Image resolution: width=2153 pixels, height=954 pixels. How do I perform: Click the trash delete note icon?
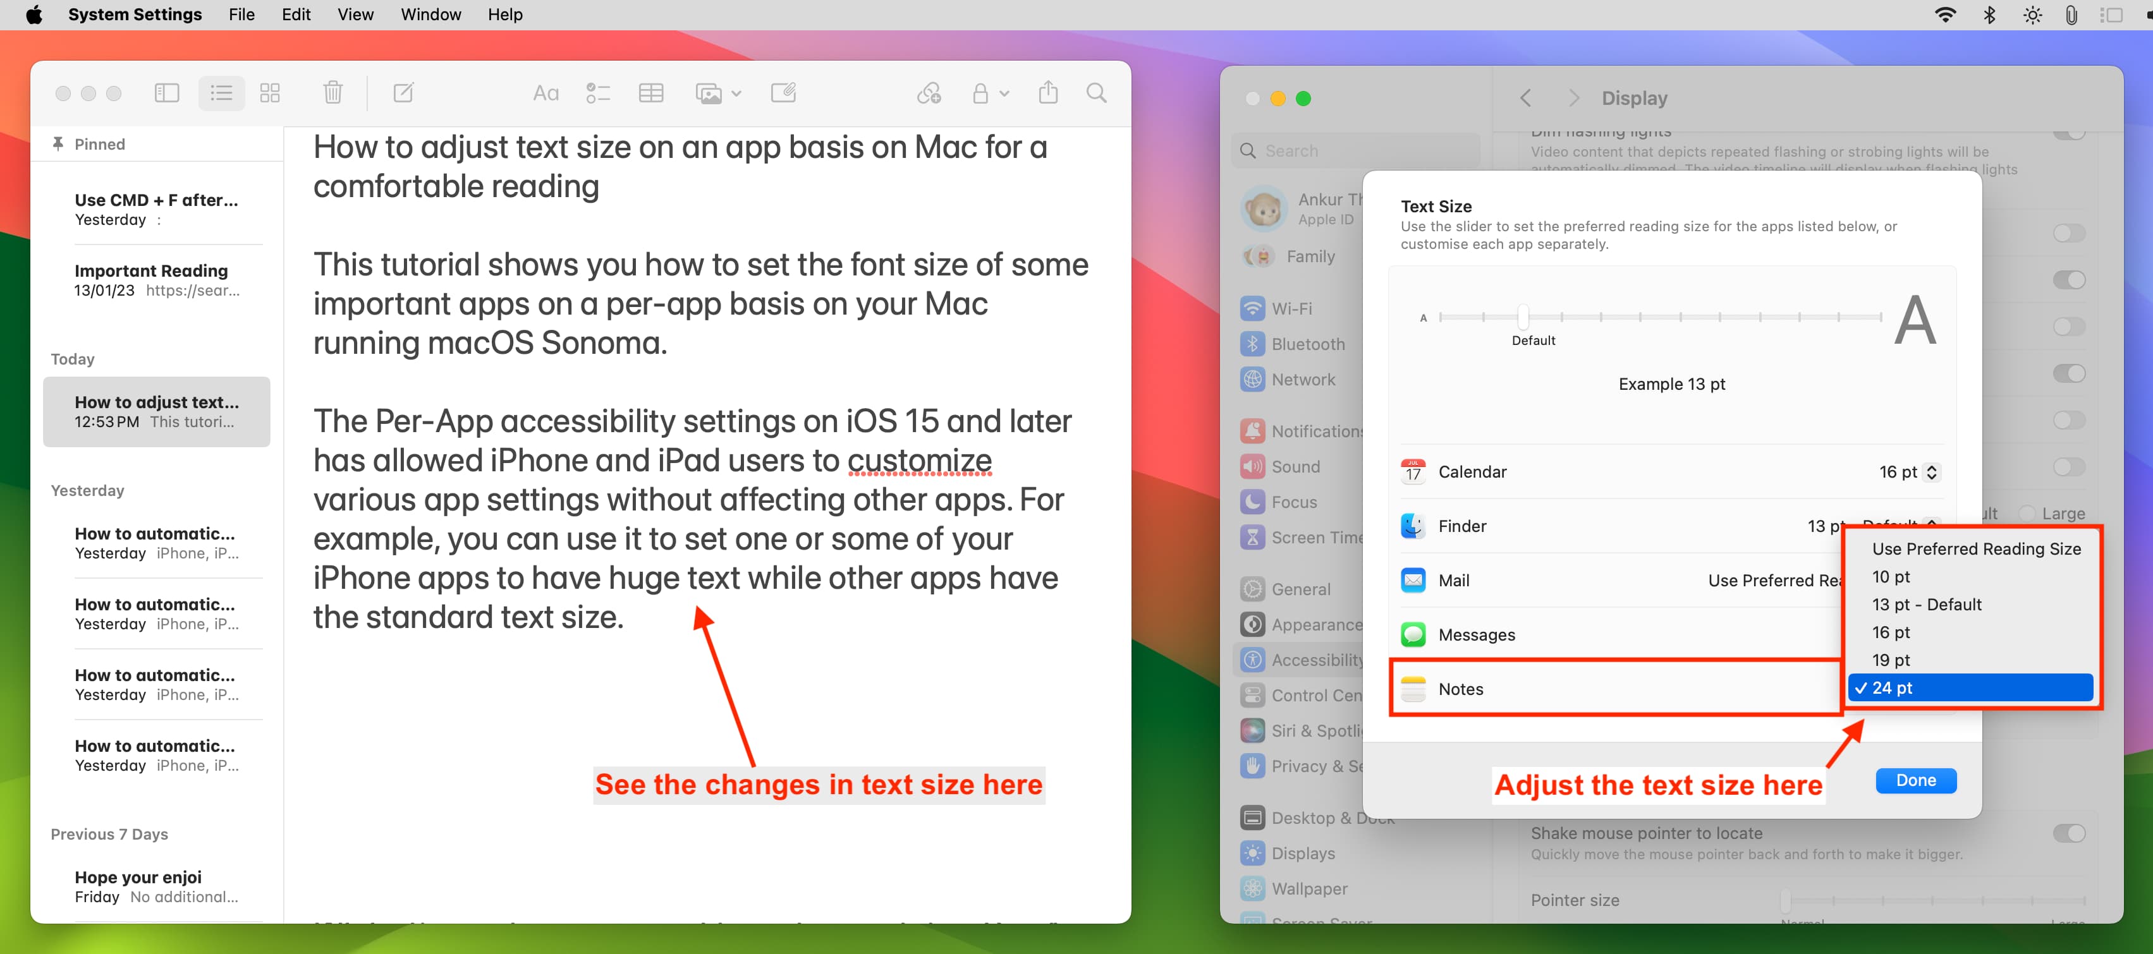(332, 93)
